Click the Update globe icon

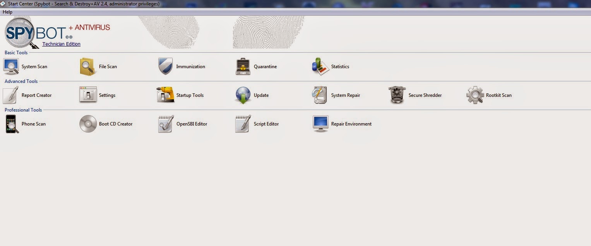[x=243, y=95]
